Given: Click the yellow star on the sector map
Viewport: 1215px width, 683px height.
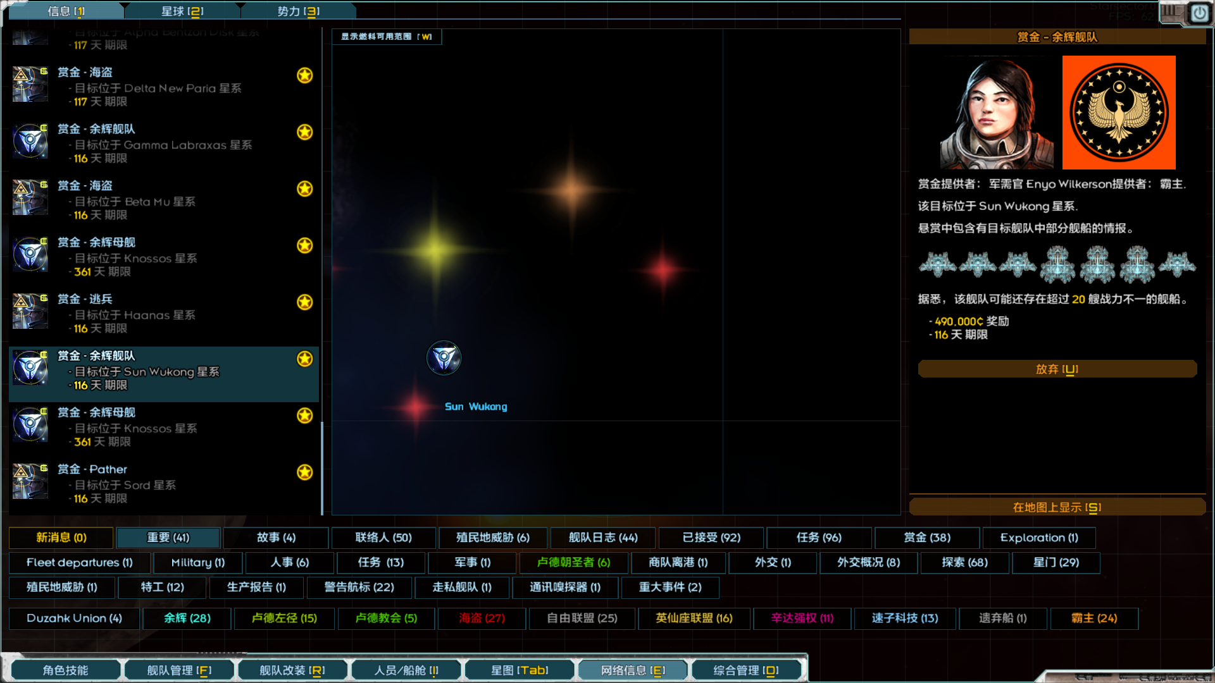Looking at the screenshot, I should click(435, 251).
